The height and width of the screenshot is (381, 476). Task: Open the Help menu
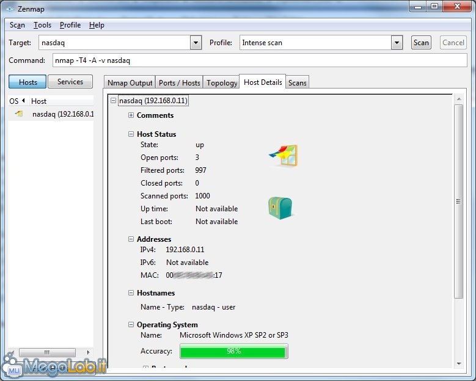coord(97,25)
